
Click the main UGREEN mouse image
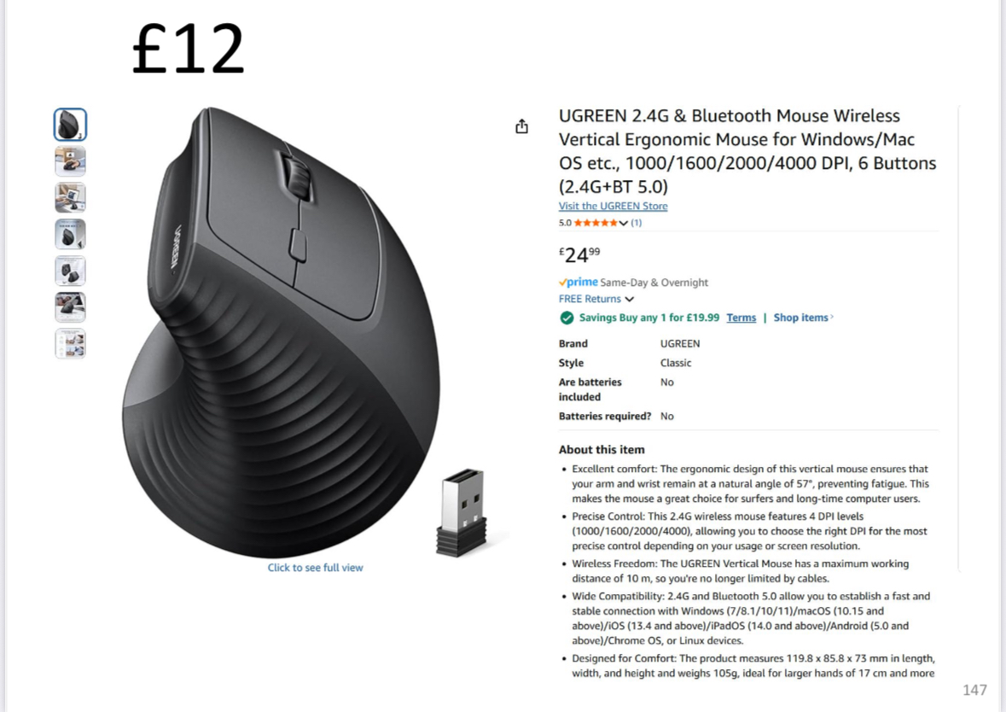click(x=281, y=332)
